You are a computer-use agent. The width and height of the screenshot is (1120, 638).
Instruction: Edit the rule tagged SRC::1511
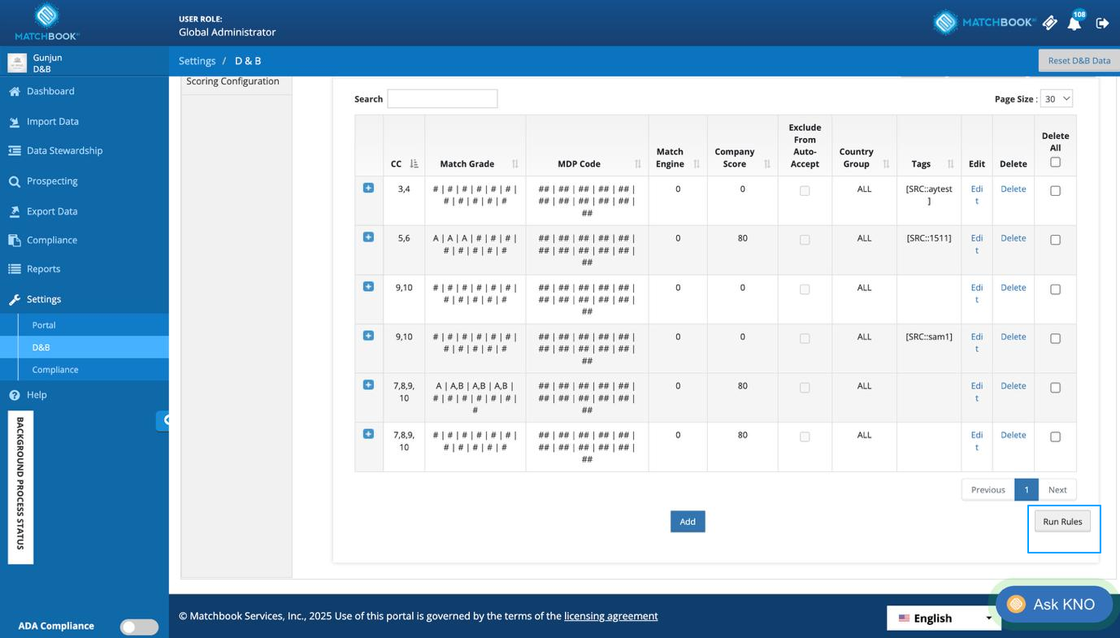977,244
